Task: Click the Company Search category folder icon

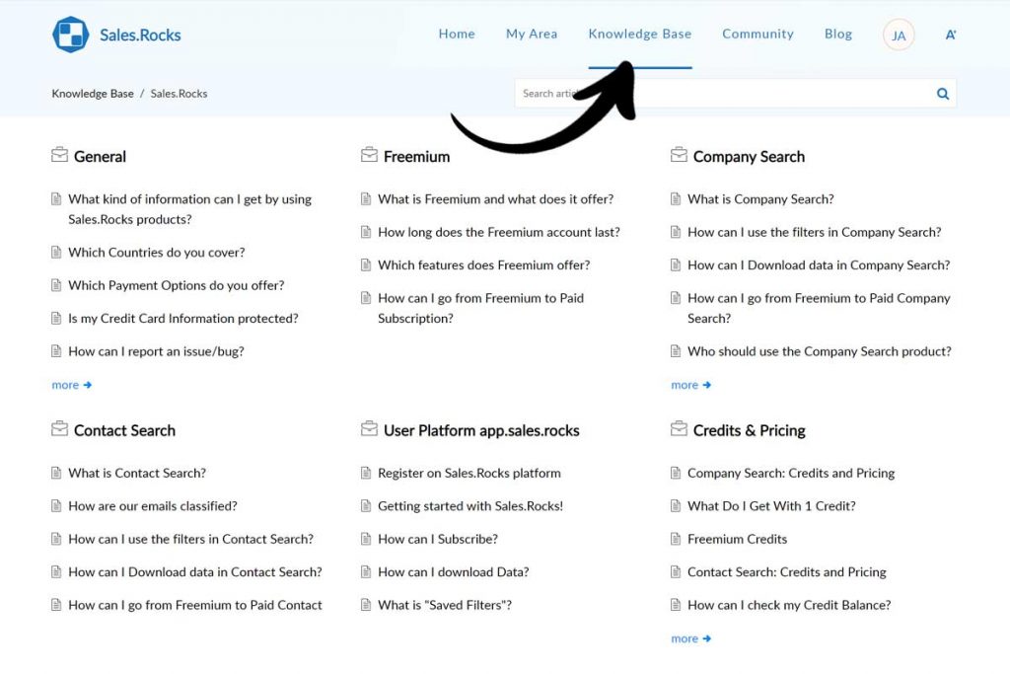Action: point(679,156)
